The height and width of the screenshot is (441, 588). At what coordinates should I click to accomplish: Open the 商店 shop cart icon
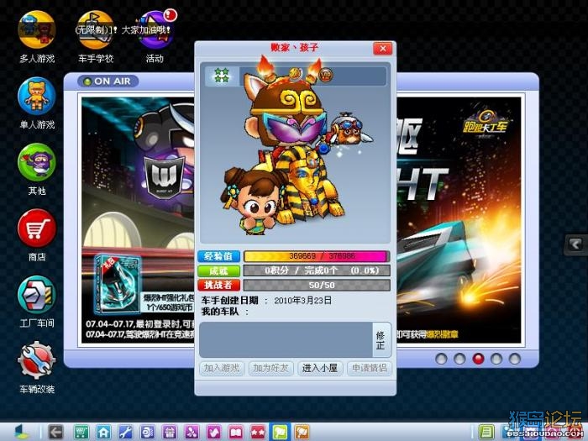tap(37, 228)
